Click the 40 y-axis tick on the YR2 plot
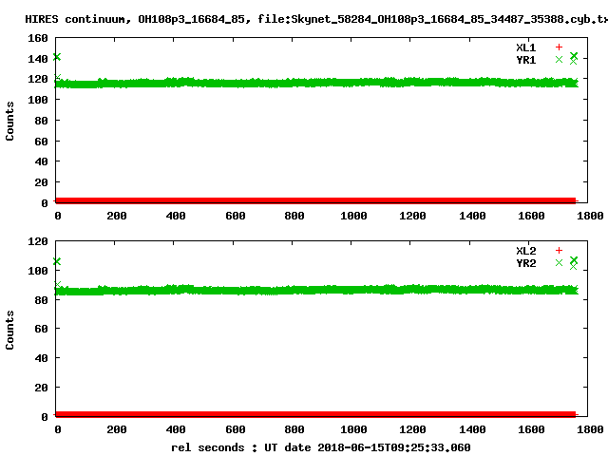The width and height of the screenshot is (608, 456). (x=41, y=358)
